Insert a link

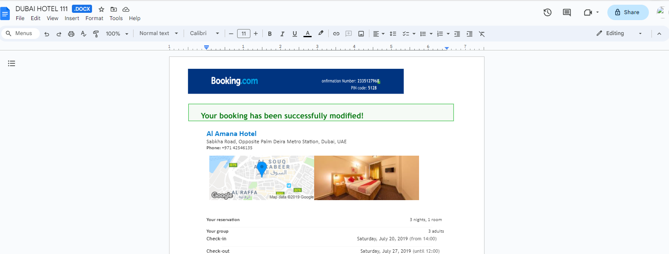(x=336, y=34)
